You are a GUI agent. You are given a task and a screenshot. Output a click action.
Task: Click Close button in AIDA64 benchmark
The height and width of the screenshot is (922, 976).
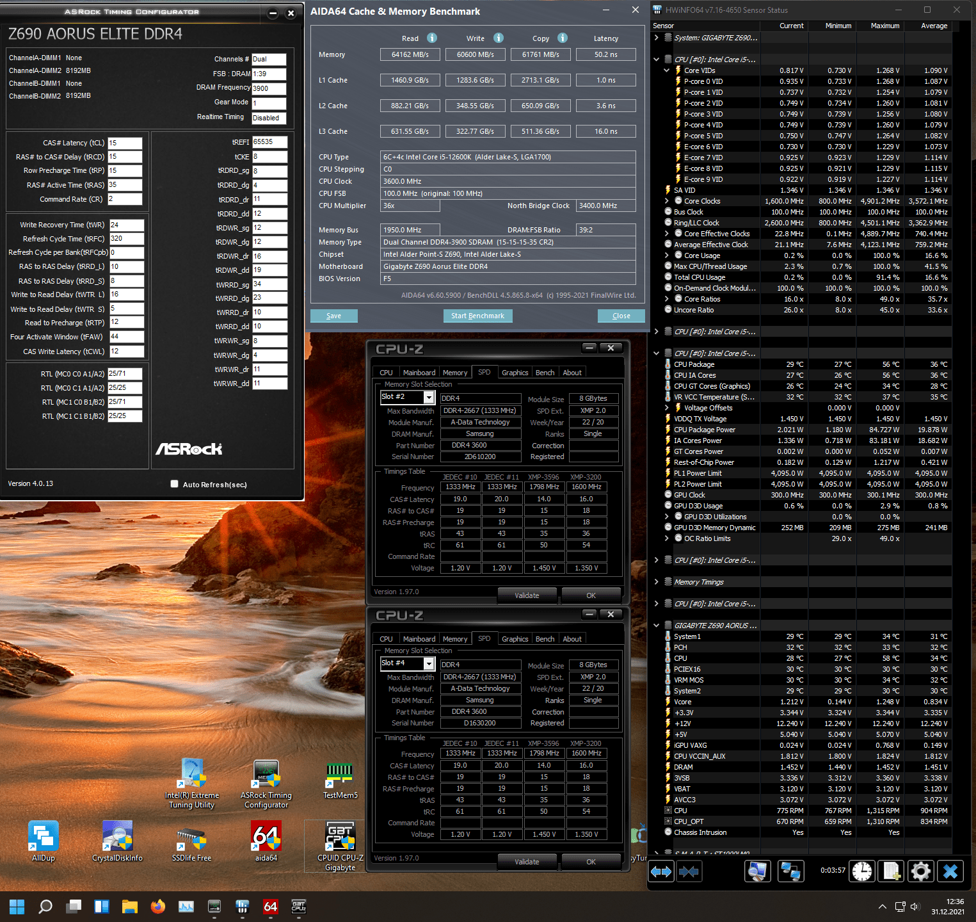pos(621,316)
